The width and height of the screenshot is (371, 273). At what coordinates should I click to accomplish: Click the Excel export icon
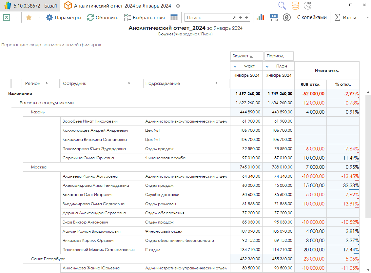coord(7,18)
